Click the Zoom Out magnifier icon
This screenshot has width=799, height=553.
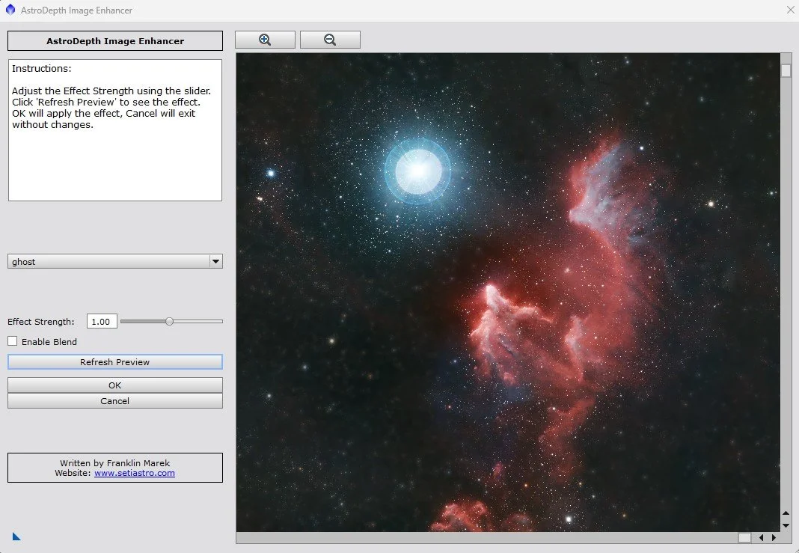point(330,39)
